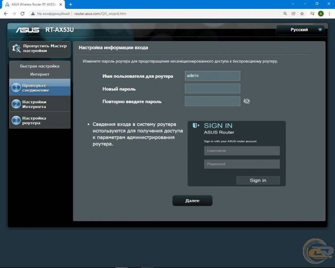Screen dimensions: 335x268
Task: Click the browser forward arrow
Action: pyautogui.click(x=14, y=14)
